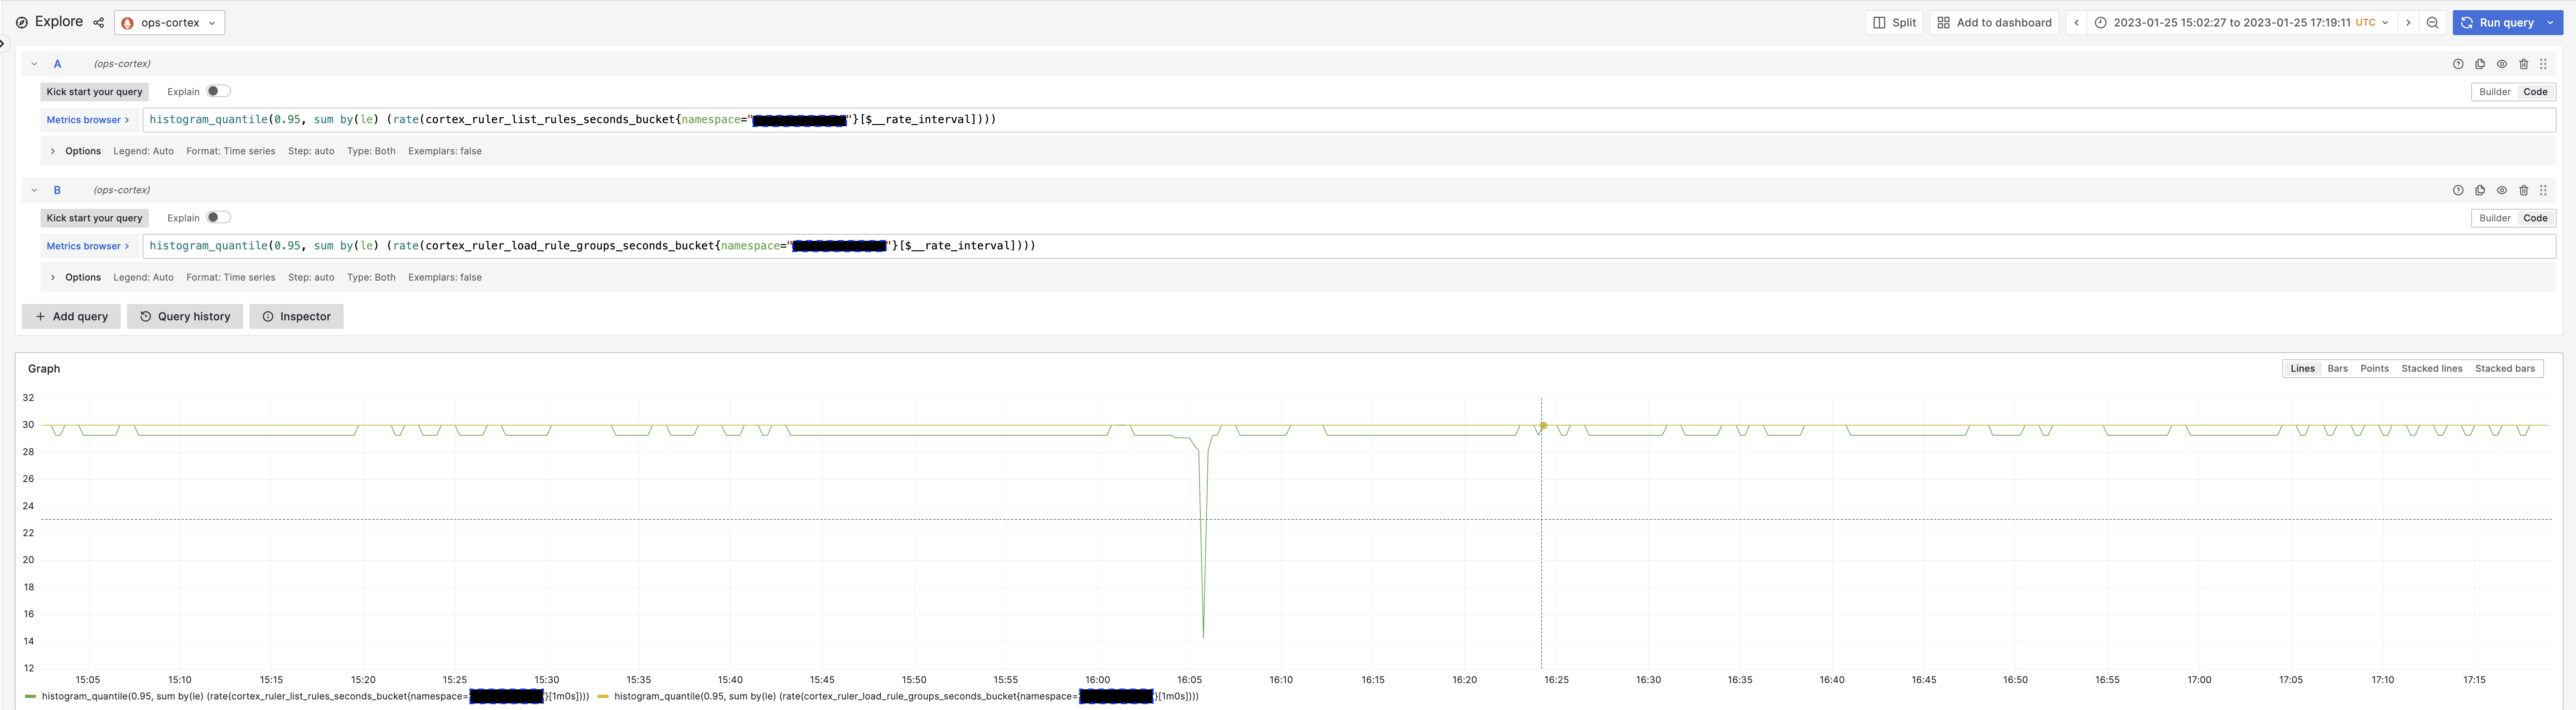Collapse query B row chevron
The width and height of the screenshot is (2576, 710).
(x=34, y=190)
